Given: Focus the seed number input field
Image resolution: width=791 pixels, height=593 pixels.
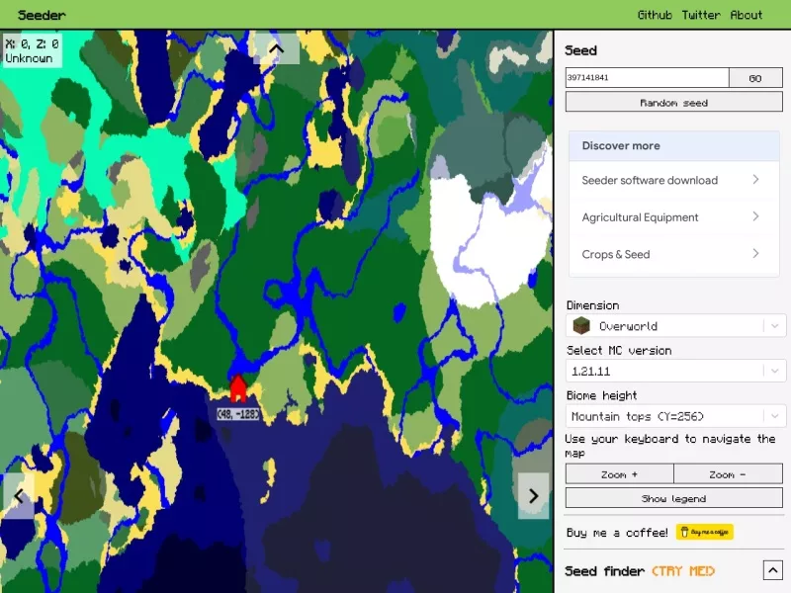Looking at the screenshot, I should (x=648, y=78).
